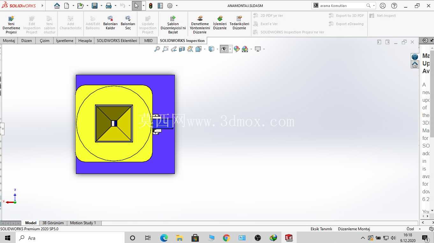Image resolution: width=434 pixels, height=243 pixels.
Task: Open the Options gear dropdown arrow
Action: tap(177, 6)
